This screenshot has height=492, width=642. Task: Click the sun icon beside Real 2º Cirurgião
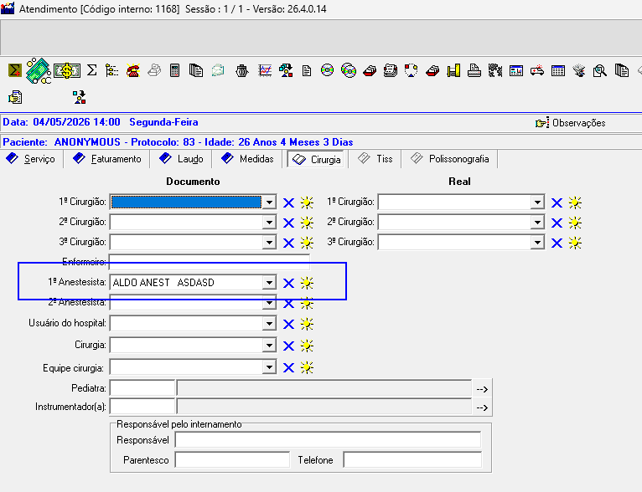[575, 223]
